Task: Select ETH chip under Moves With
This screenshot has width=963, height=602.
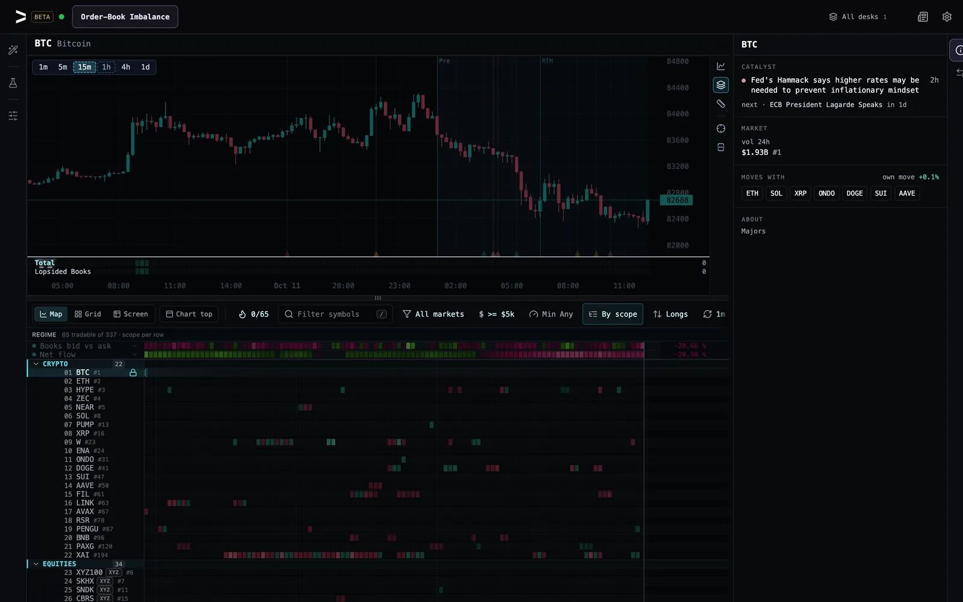Action: point(752,193)
